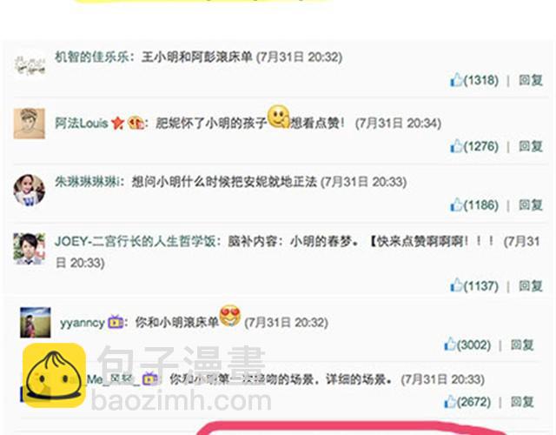This screenshot has width=556, height=435.
Task: Click the purple TV badge beside yyanncy
Action: 116,322
